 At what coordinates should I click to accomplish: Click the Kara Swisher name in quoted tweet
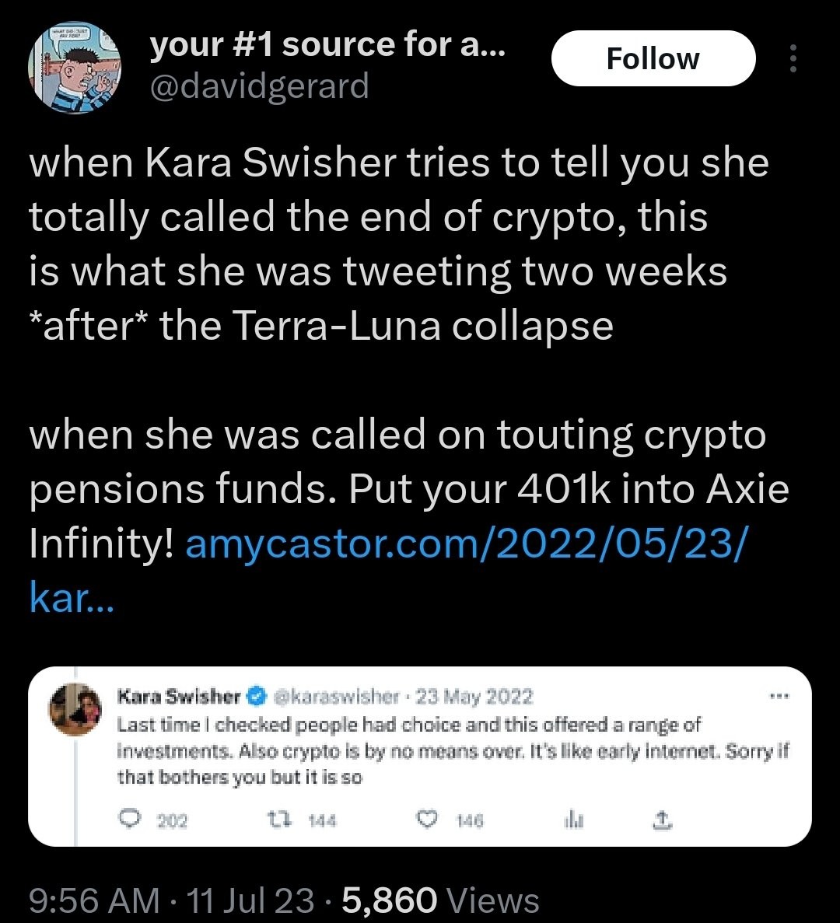click(x=179, y=697)
